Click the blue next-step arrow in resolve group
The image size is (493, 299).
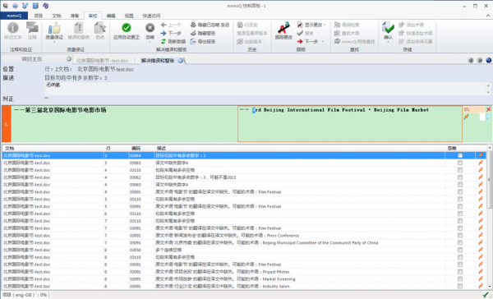164,33
